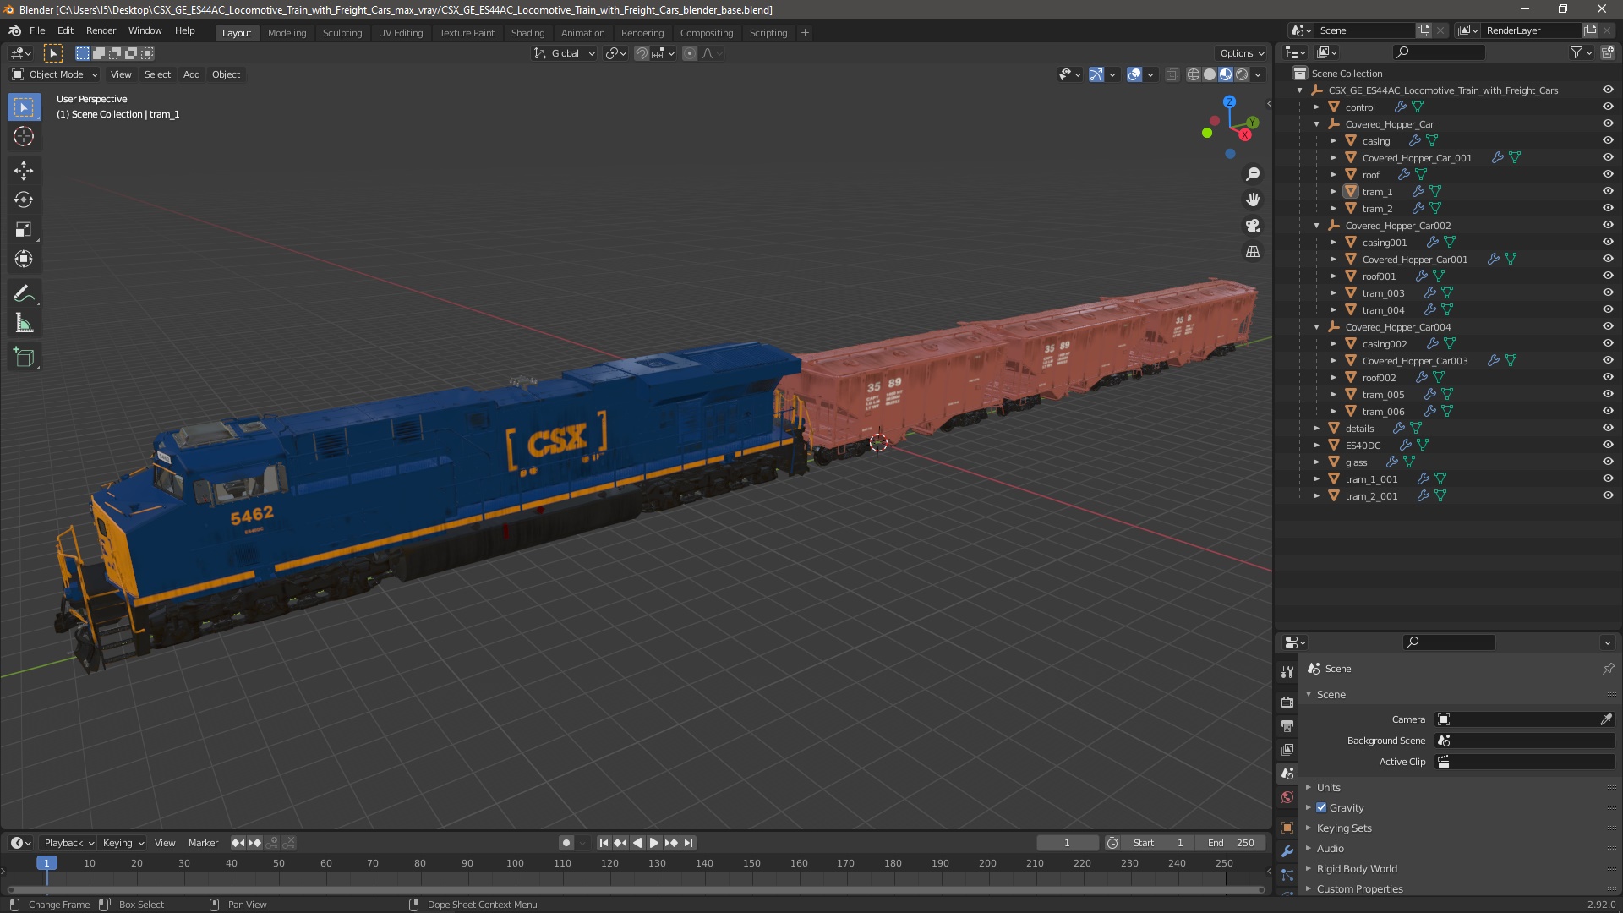The height and width of the screenshot is (913, 1623).
Task: Switch to rendered viewport shading
Action: 1242,74
